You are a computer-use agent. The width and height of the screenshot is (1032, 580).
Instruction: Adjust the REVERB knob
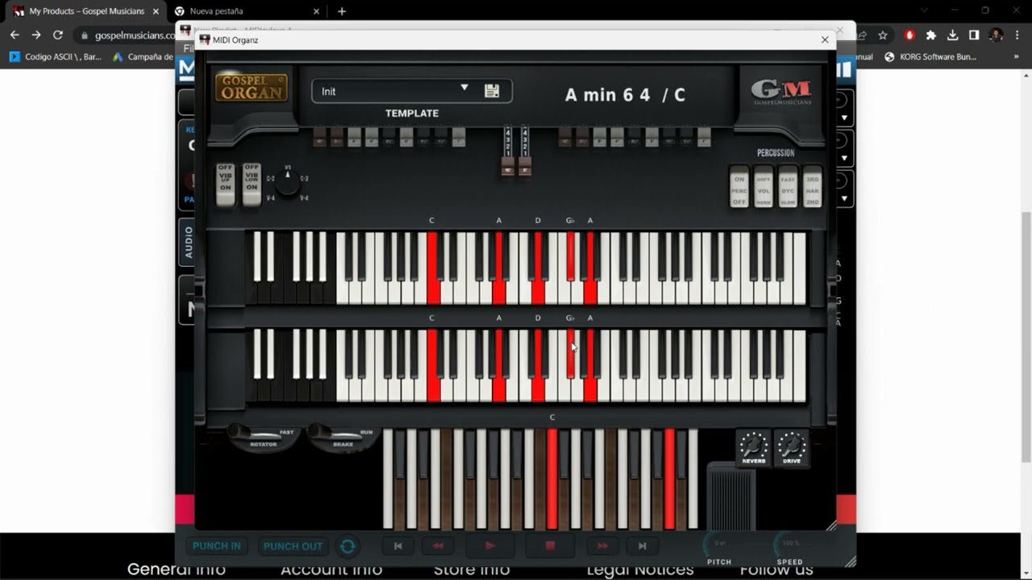[754, 447]
